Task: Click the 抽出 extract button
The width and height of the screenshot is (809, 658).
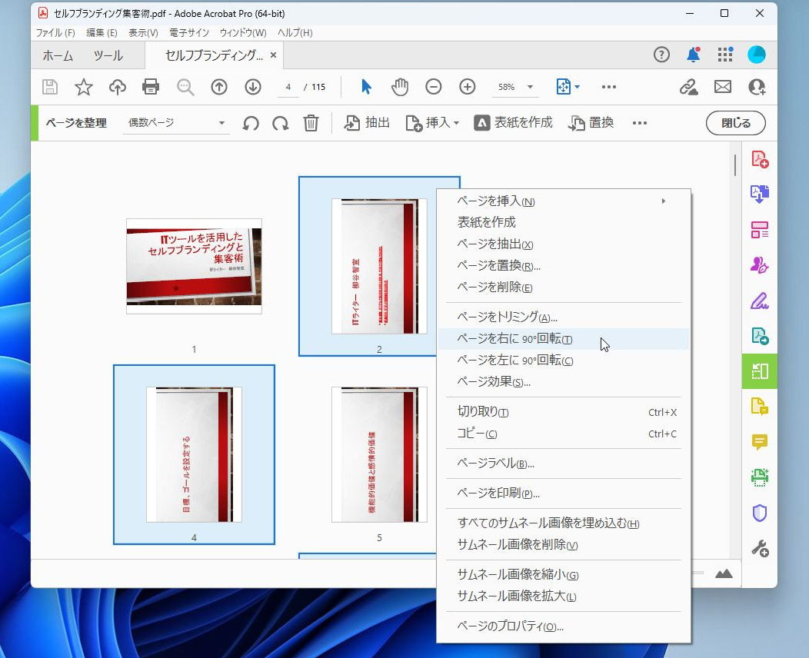Action: 367,123
